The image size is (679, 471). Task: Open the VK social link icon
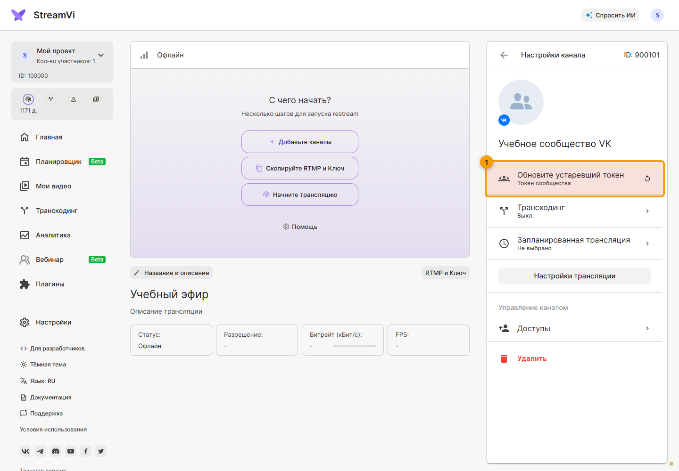click(25, 451)
